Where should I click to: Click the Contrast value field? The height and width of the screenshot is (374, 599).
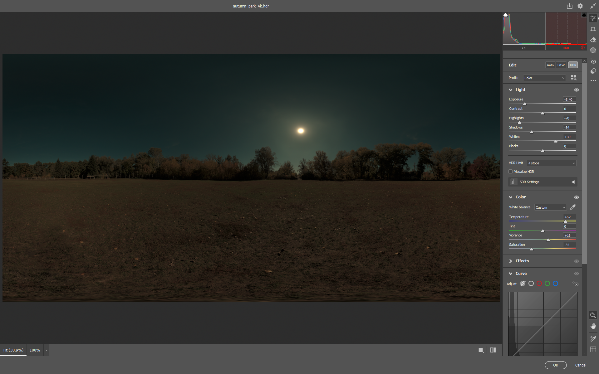click(x=569, y=109)
